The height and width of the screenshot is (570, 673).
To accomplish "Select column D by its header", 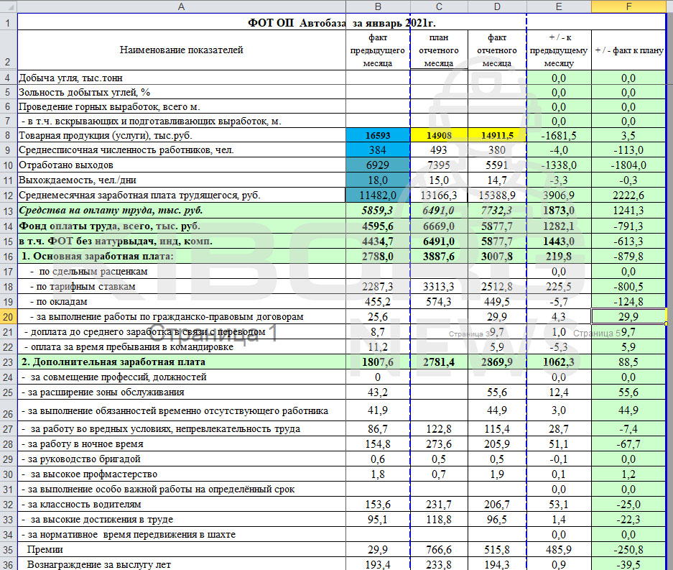I will 497,6.
